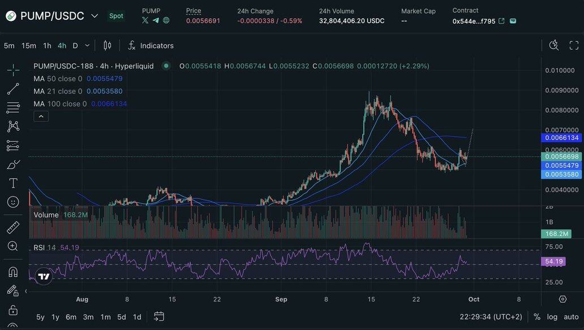The width and height of the screenshot is (584, 330).
Task: Open PUMP's website globe link
Action: (x=166, y=20)
